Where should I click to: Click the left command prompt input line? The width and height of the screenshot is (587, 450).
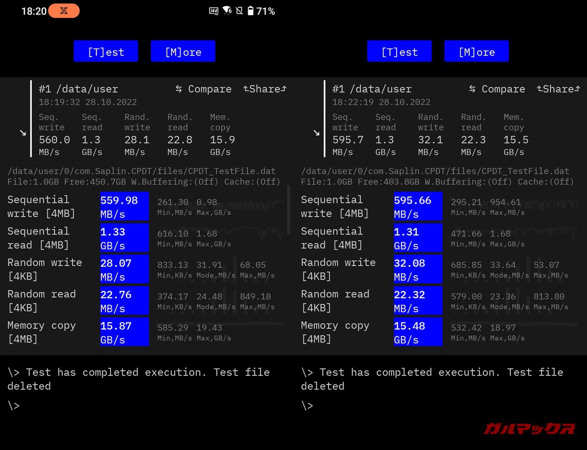pos(138,406)
